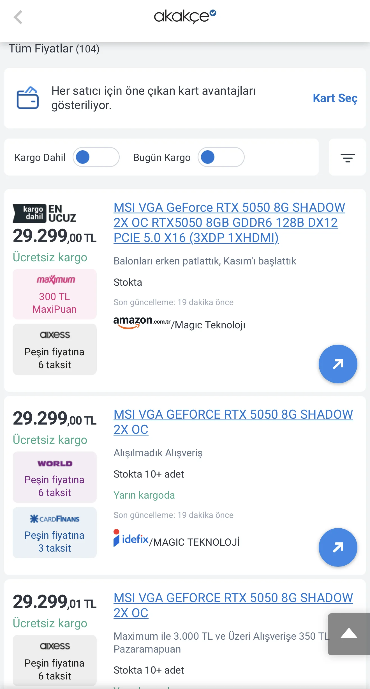Jump to top with gray up-arrow button
This screenshot has height=689, width=370.
tap(349, 634)
